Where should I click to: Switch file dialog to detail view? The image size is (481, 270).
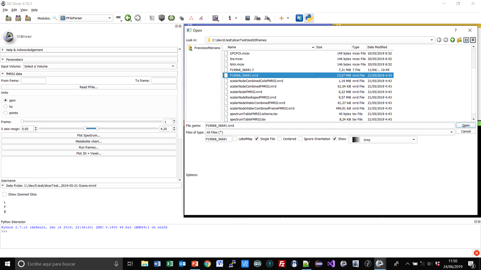(473, 40)
